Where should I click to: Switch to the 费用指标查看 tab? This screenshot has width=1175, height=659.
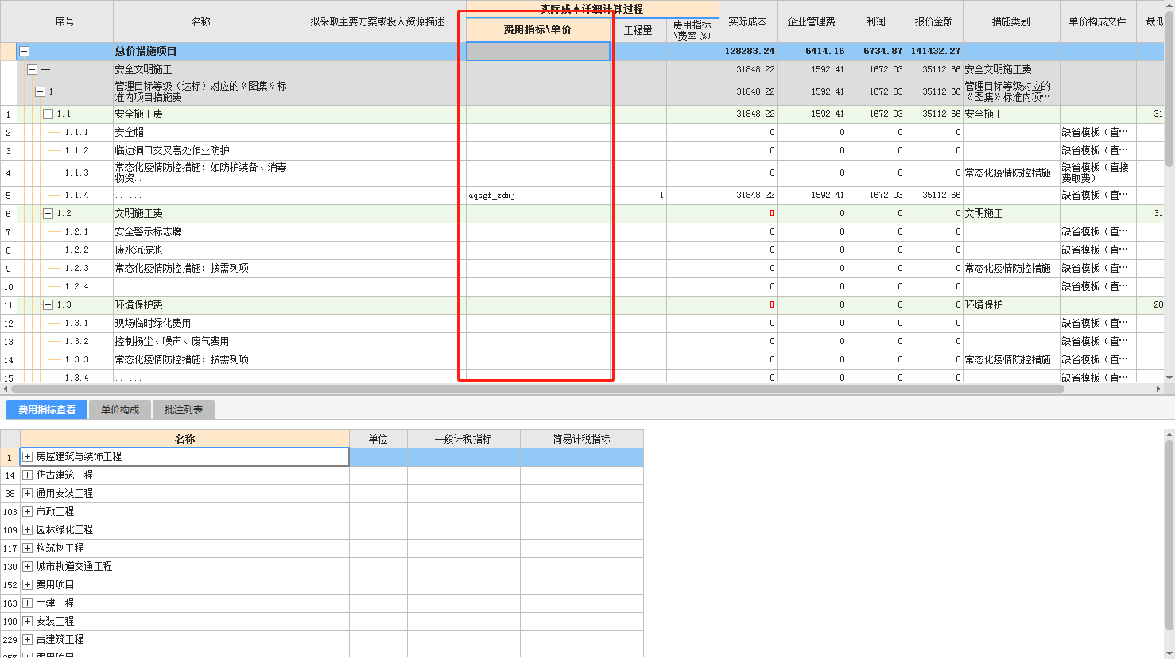(x=47, y=409)
